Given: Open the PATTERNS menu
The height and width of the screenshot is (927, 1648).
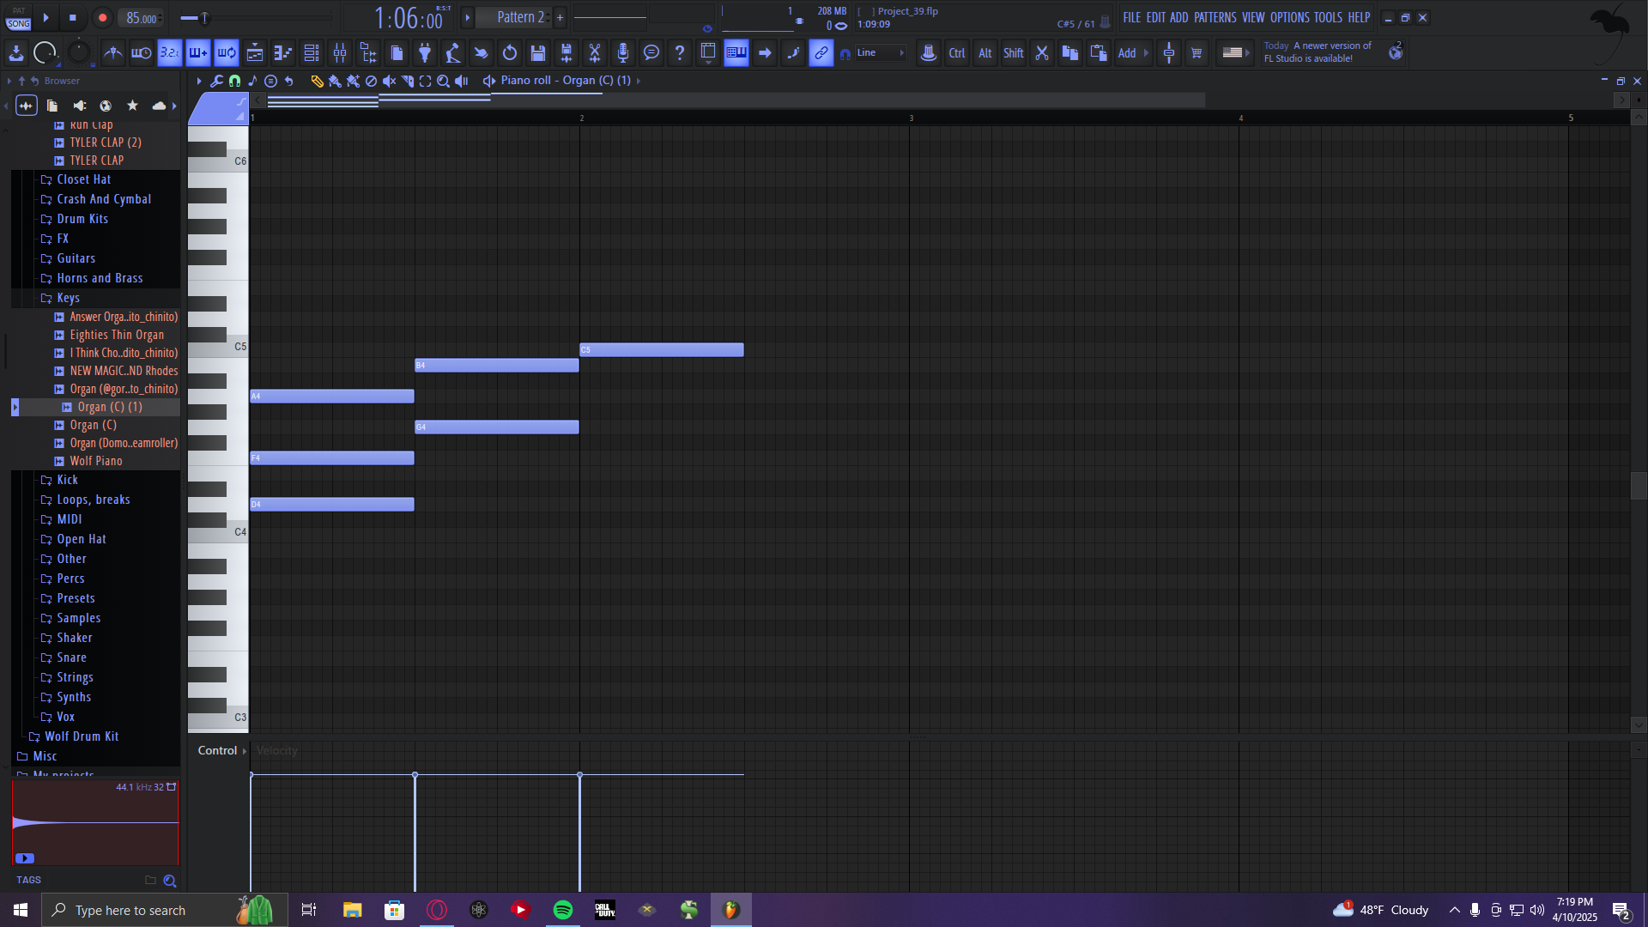Looking at the screenshot, I should (1215, 17).
